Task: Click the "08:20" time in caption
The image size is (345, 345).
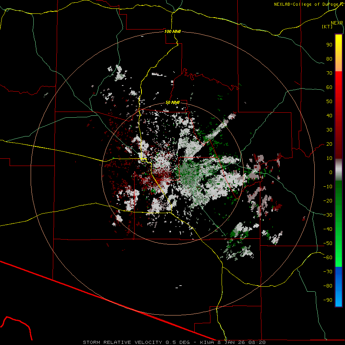Action: click(257, 342)
